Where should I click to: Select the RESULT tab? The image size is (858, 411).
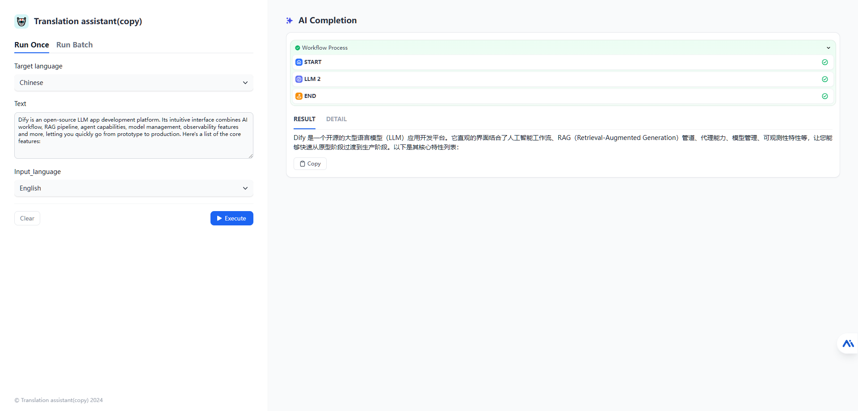pyautogui.click(x=304, y=119)
